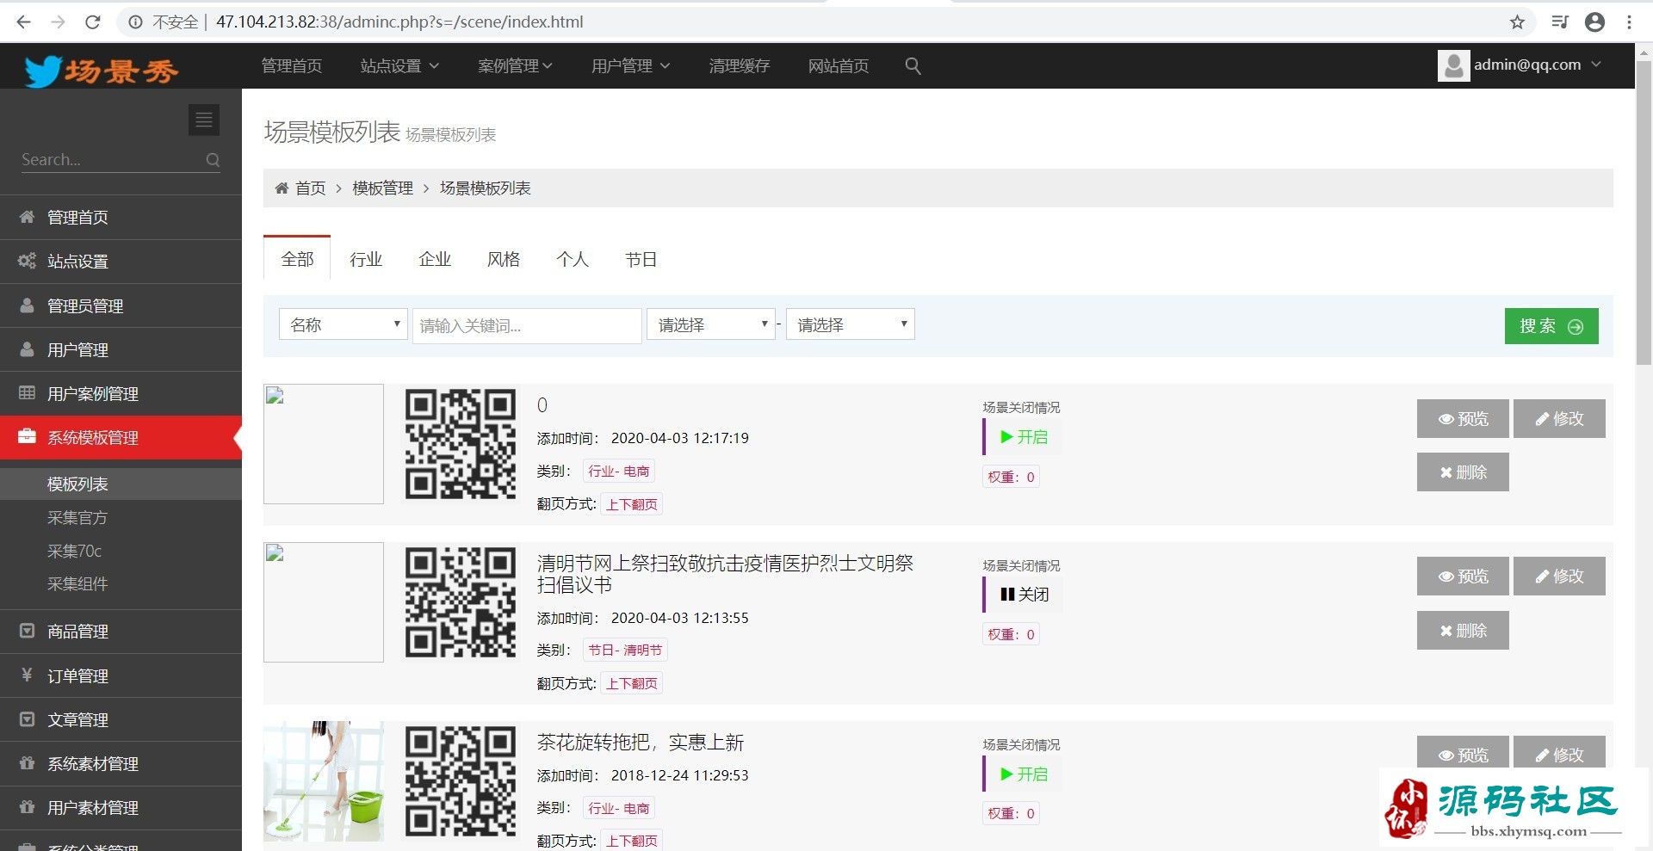
Task: Click the mop product thumbnail
Action: (324, 781)
